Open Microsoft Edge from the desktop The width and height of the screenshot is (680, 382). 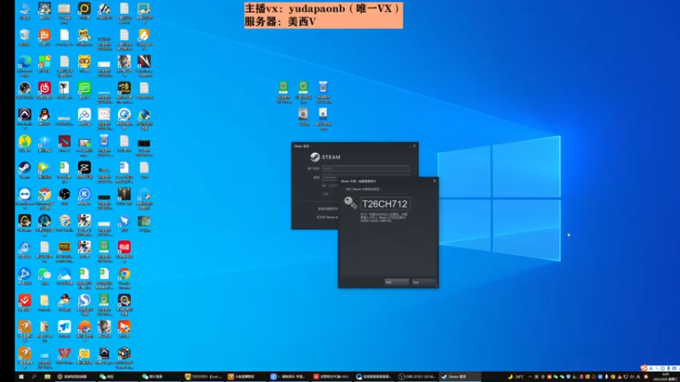[25, 66]
